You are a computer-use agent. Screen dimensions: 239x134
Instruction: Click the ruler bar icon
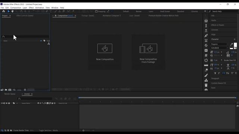tap(206, 66)
